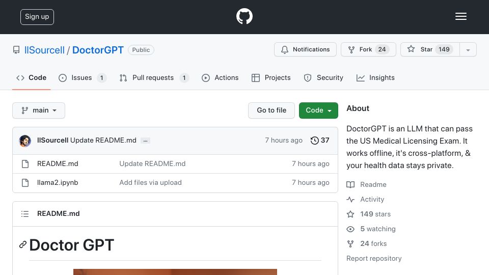Open the hamburger navigation menu
This screenshot has height=275, width=489.
pyautogui.click(x=460, y=16)
